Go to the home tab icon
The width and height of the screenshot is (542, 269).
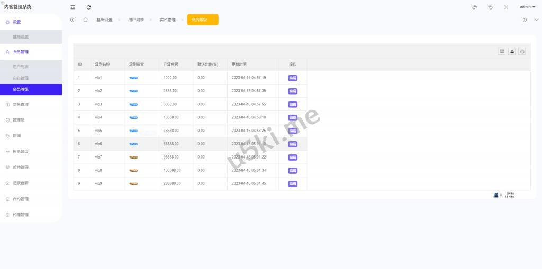(85, 20)
